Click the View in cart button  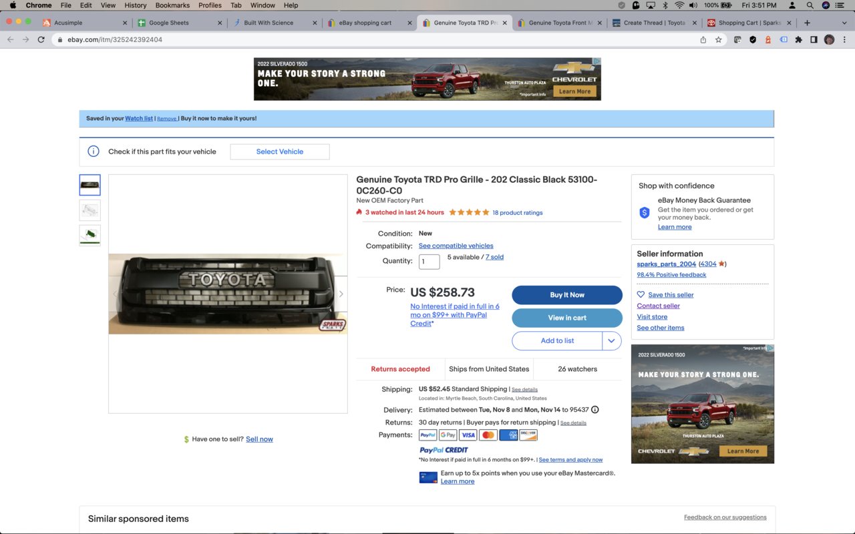(x=567, y=318)
